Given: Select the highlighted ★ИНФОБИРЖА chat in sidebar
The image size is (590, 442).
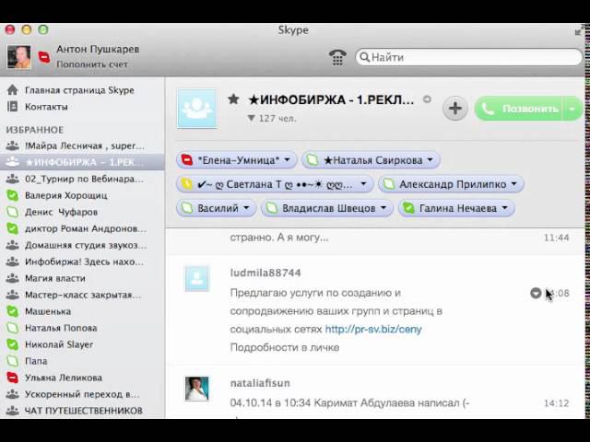Looking at the screenshot, I should [x=82, y=162].
